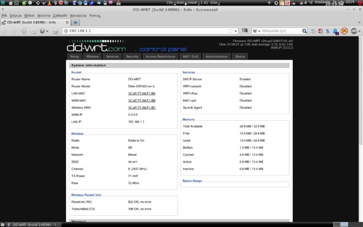This screenshot has height=227, width=363.
Task: Open a new tab with plus button
Action: (75, 22)
